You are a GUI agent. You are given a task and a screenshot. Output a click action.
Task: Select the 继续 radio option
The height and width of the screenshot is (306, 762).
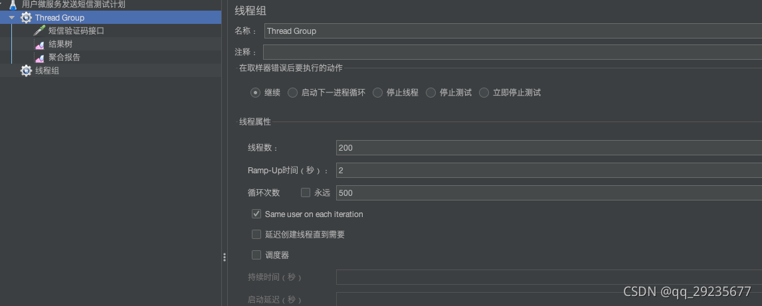point(256,93)
